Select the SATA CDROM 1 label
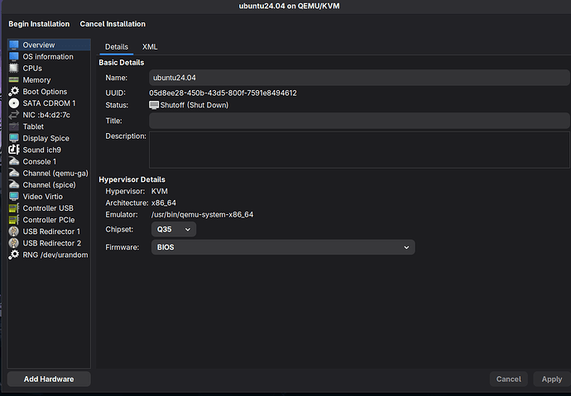The width and height of the screenshot is (571, 396). pos(49,103)
